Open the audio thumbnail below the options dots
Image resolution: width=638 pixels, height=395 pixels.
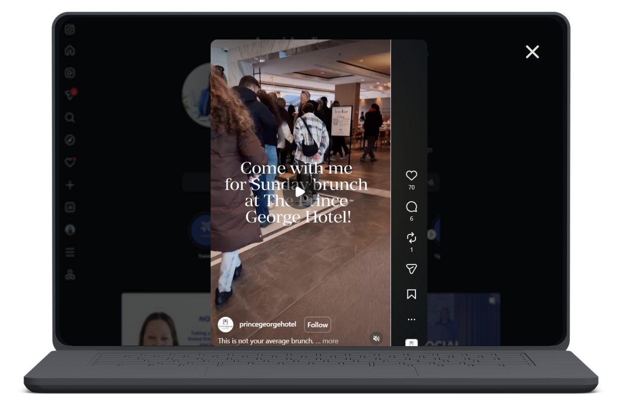click(x=411, y=343)
